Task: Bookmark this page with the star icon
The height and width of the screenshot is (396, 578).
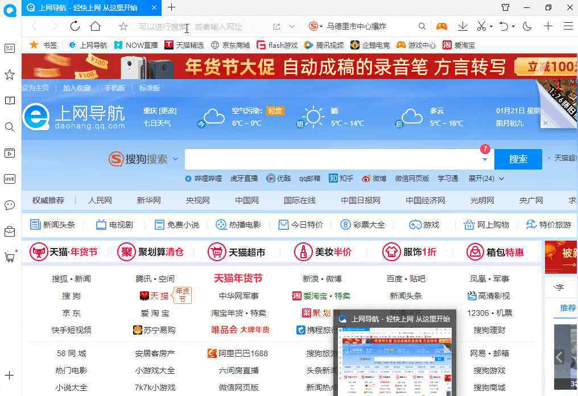Action: coord(123,27)
